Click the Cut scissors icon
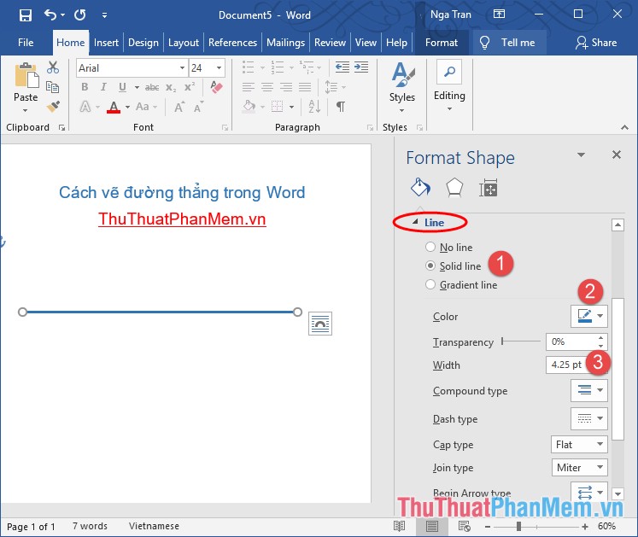638x537 pixels. [53, 67]
